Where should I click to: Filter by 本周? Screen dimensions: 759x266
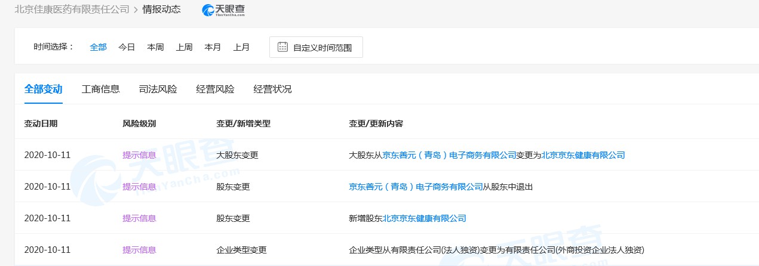coord(155,47)
